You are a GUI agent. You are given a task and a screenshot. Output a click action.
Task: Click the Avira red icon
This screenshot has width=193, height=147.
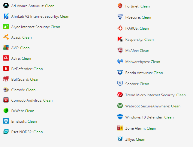tap(6, 58)
